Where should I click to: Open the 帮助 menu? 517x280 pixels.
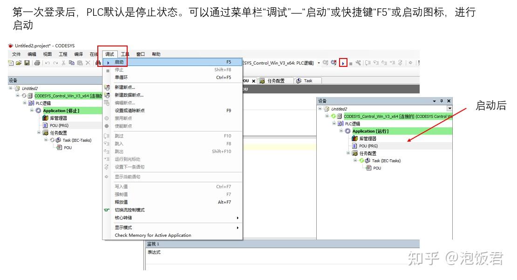point(156,54)
